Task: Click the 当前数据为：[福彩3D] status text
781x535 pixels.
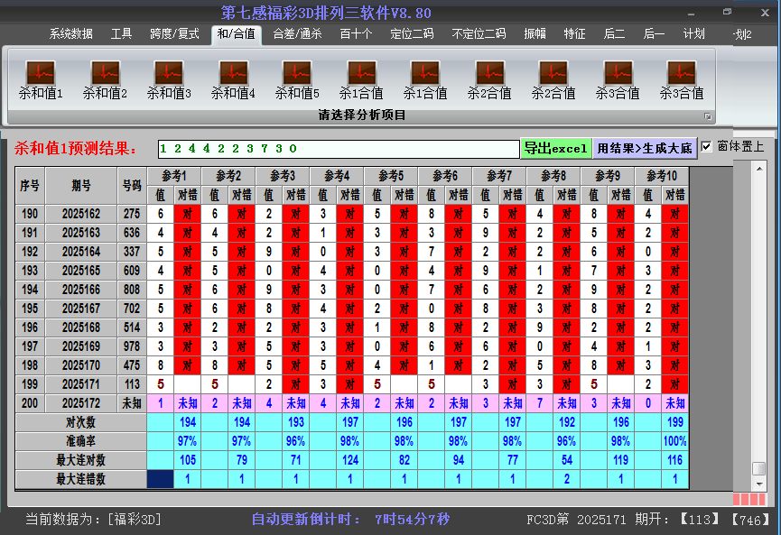Action: (93, 520)
